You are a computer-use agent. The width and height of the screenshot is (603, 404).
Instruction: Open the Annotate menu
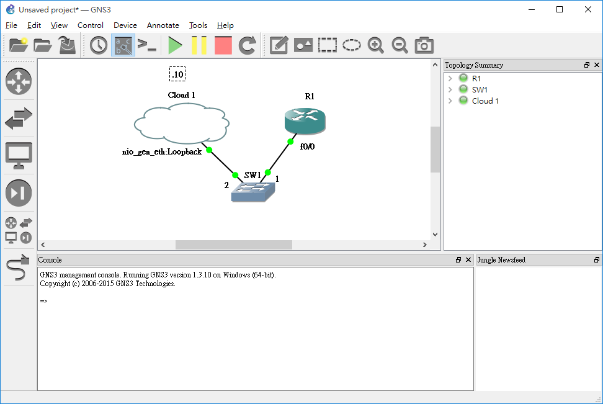tap(163, 25)
